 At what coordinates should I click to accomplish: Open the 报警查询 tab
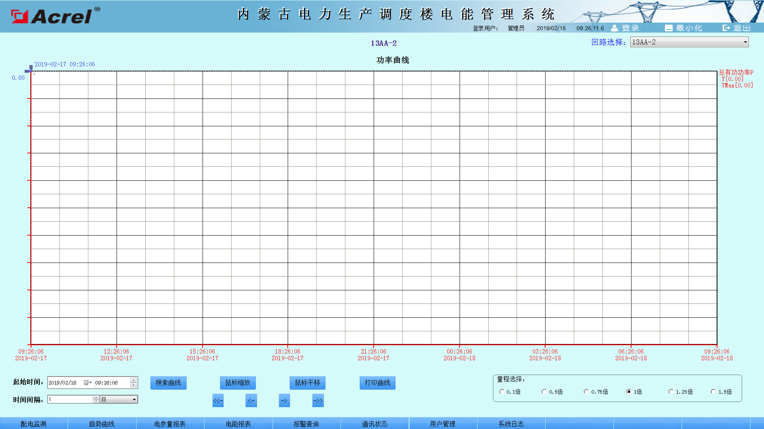pyautogui.click(x=306, y=423)
